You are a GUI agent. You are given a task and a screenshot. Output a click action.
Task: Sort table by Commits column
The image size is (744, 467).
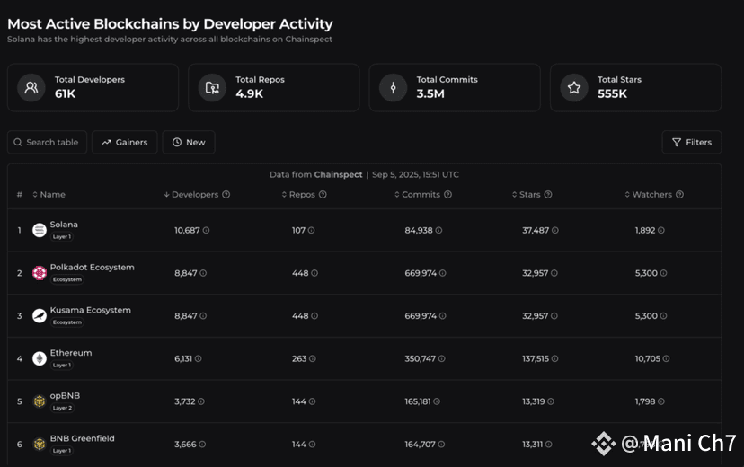tap(418, 194)
